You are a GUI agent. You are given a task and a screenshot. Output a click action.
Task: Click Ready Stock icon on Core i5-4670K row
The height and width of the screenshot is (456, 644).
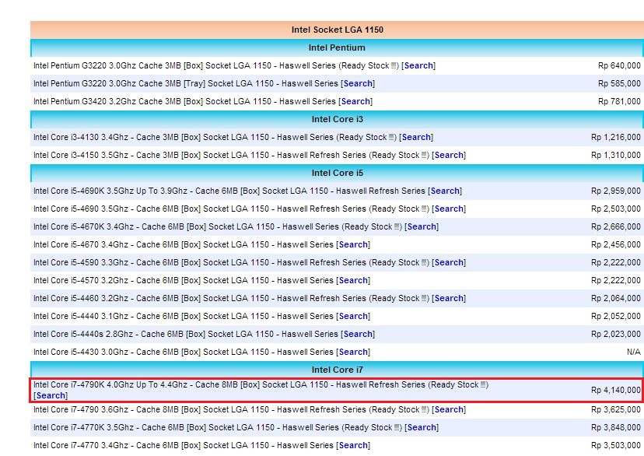397,227
